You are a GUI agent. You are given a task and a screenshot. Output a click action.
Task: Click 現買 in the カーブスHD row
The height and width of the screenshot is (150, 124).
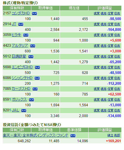click(97, 89)
